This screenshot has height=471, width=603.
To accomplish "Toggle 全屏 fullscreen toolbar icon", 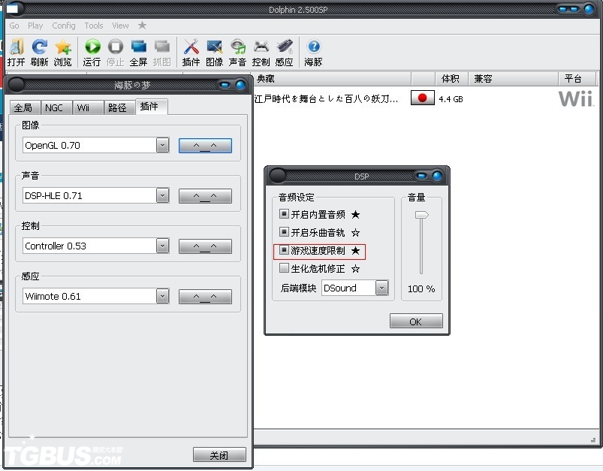I will tap(138, 47).
